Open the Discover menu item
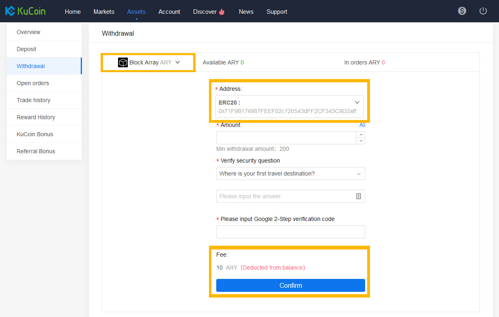Screen dimensions: 499x317 (x=205, y=12)
